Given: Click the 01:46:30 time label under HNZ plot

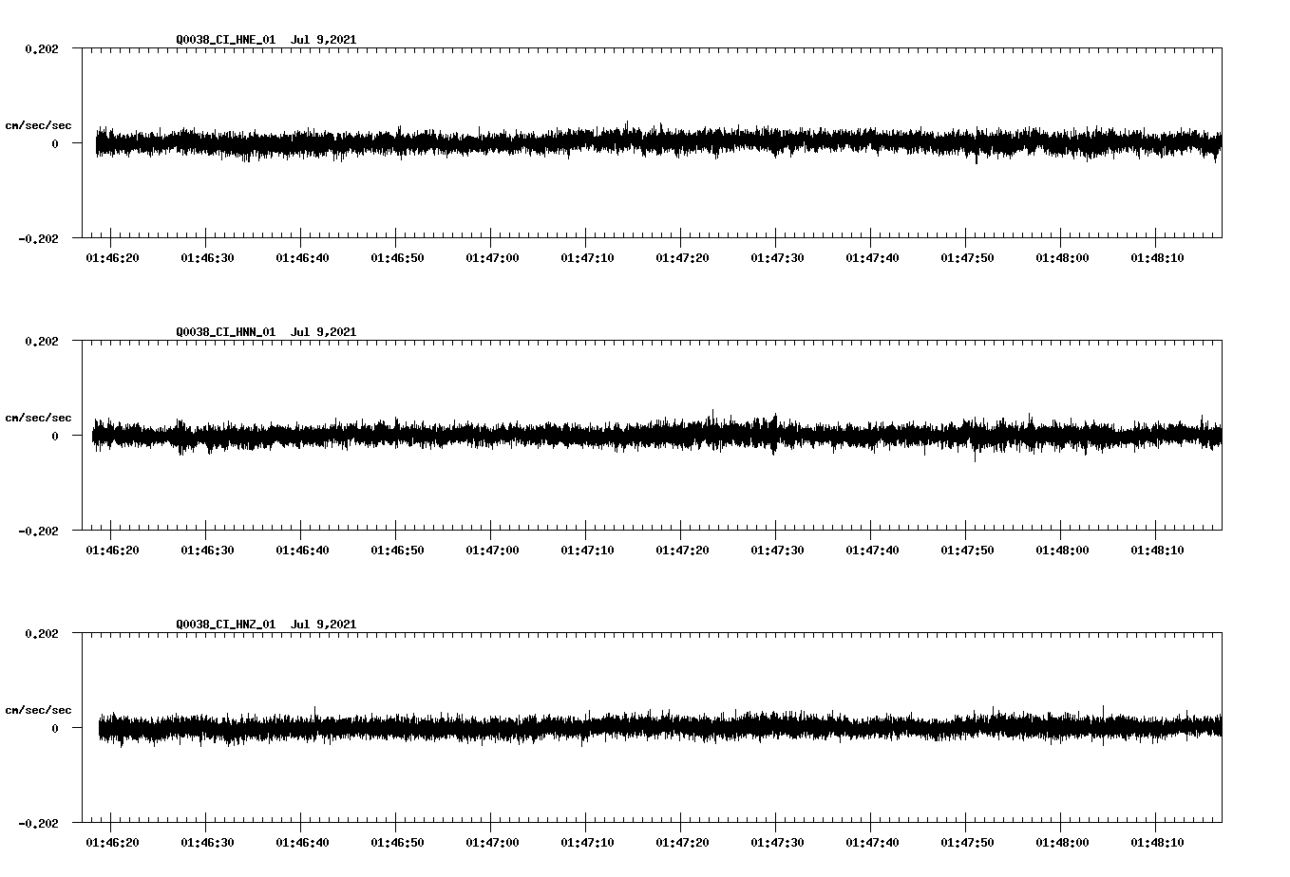Looking at the screenshot, I should tap(207, 843).
